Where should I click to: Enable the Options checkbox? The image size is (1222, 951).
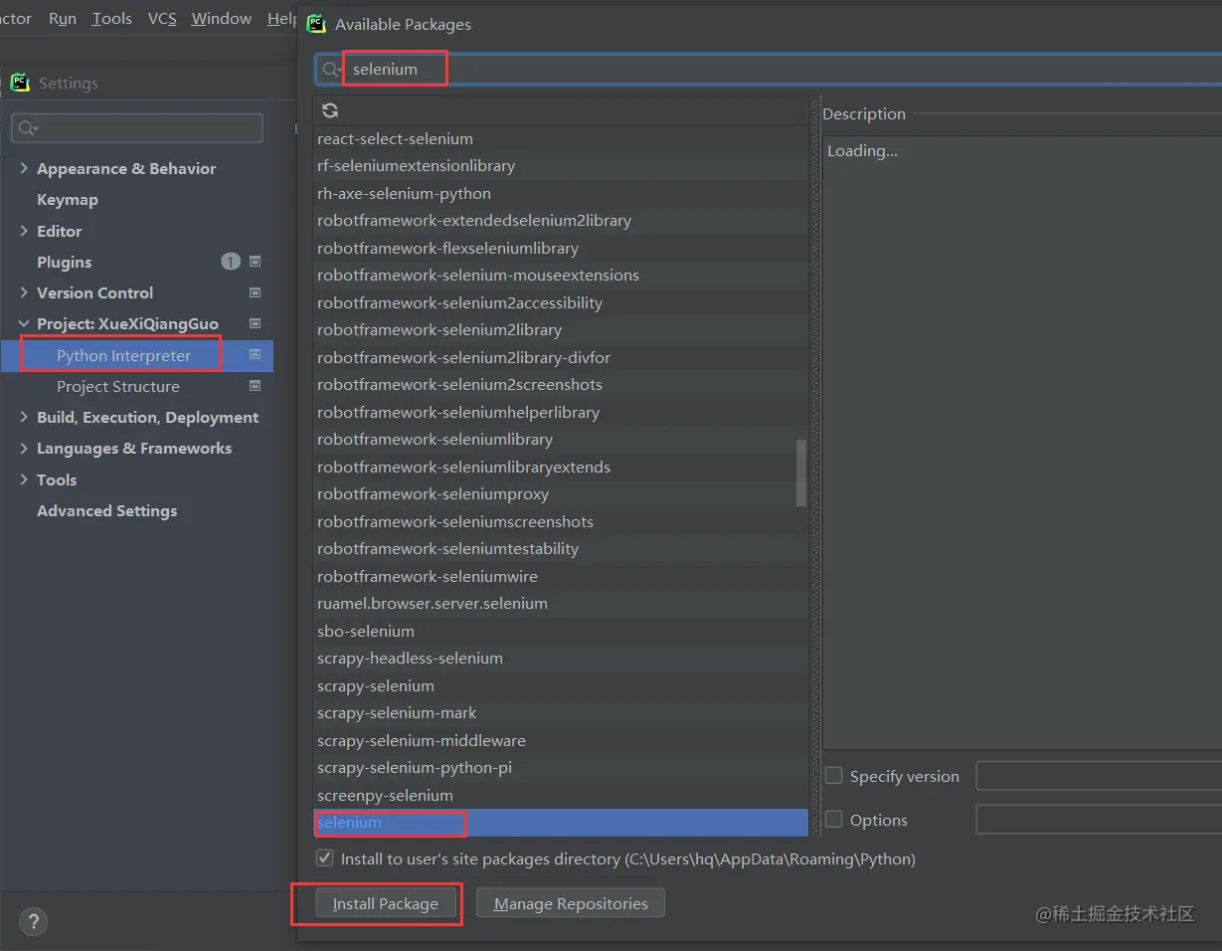click(x=833, y=820)
